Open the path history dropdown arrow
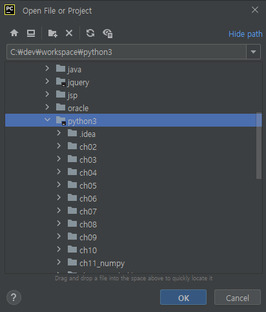Viewport: 266px width, 312px height. [253, 52]
